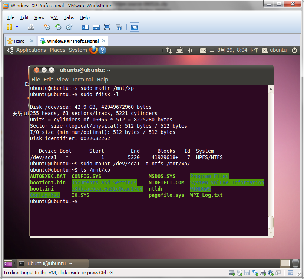The width and height of the screenshot is (304, 279).
Task: Open terminal View menu
Action: coord(62,80)
